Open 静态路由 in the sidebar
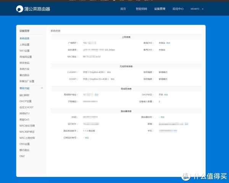The image size is (229, 183). [x=24, y=150]
